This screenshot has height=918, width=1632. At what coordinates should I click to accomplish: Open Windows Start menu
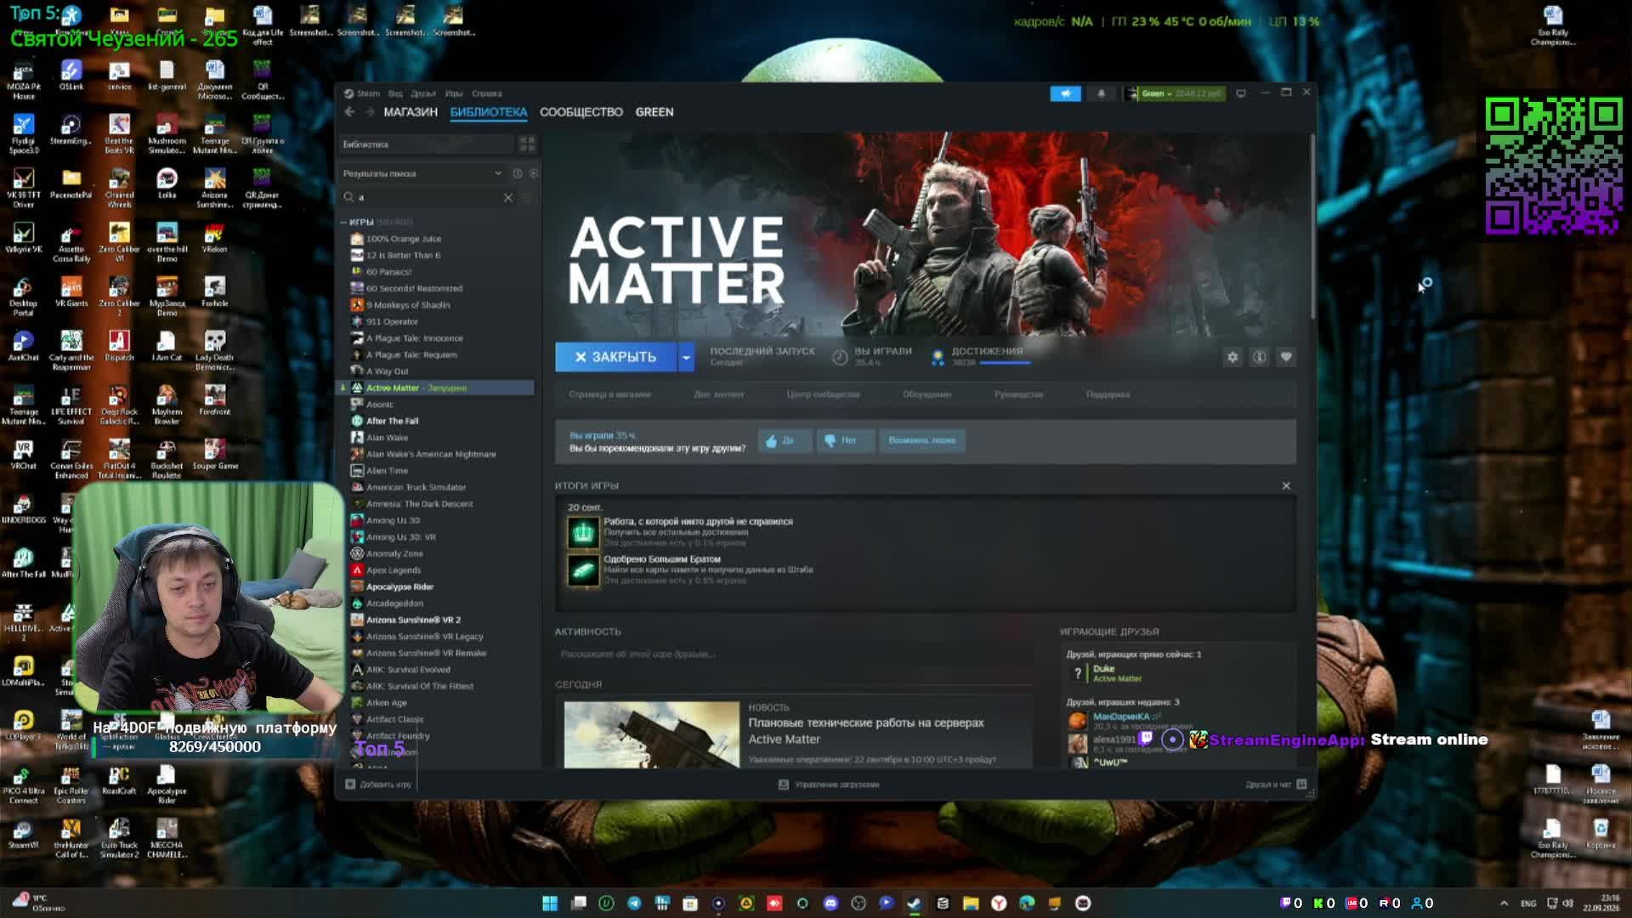coord(550,904)
